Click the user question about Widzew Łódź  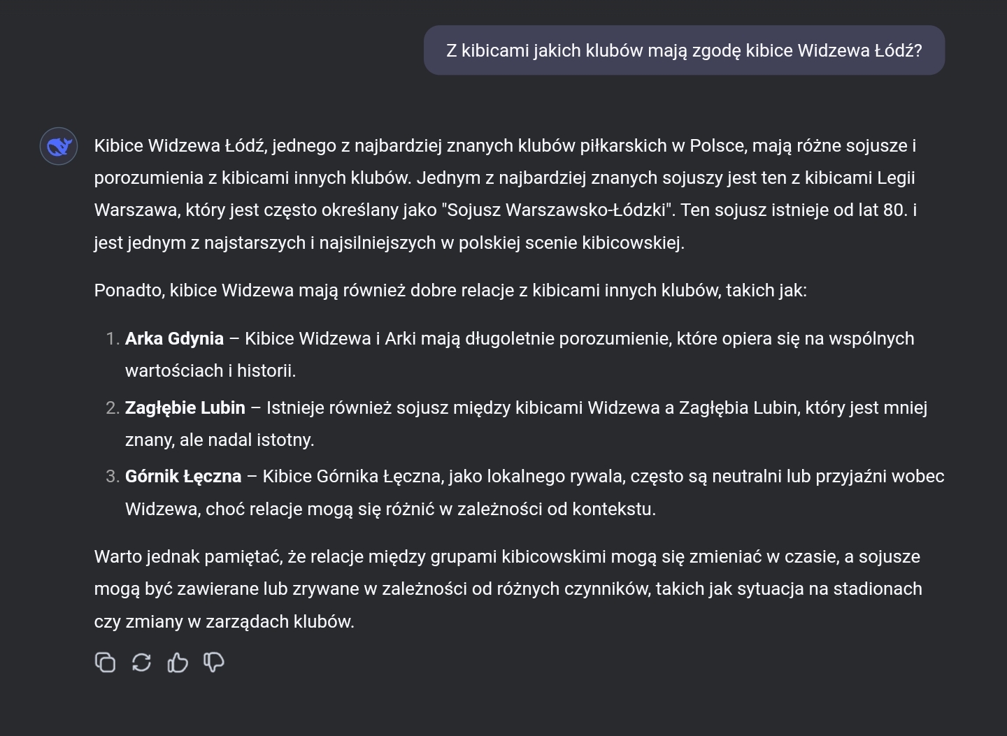683,51
